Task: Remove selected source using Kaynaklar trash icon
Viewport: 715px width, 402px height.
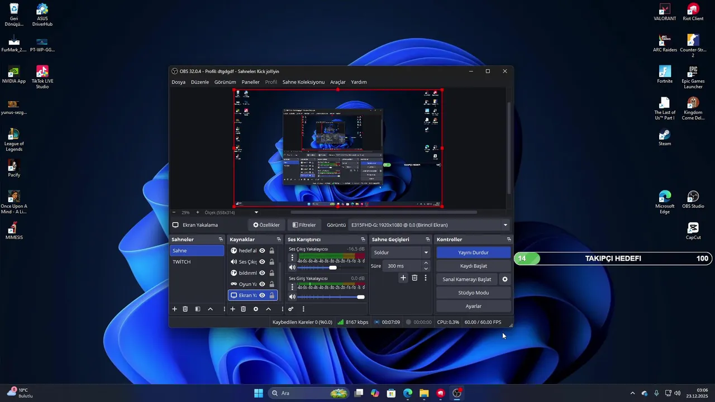Action: [243, 309]
